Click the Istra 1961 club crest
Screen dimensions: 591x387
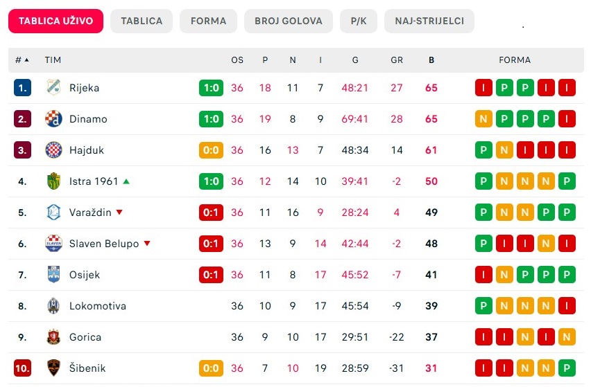click(53, 181)
